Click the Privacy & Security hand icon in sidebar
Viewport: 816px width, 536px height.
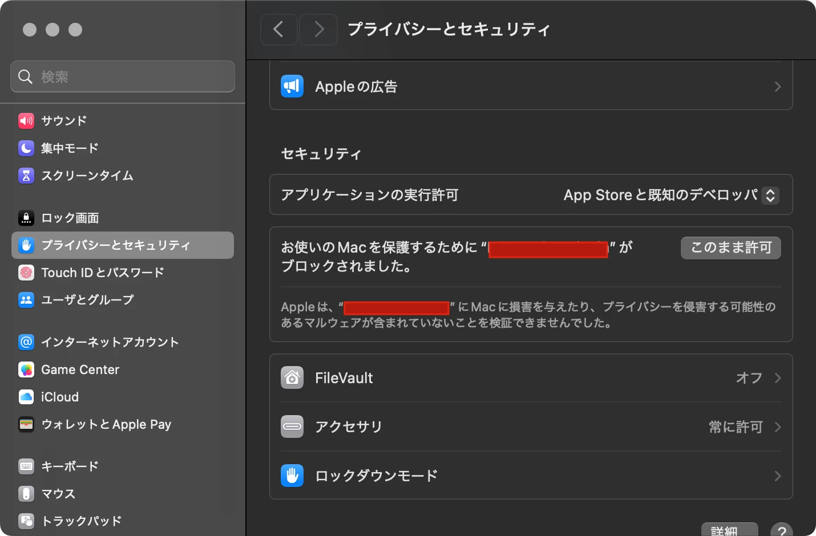(26, 245)
